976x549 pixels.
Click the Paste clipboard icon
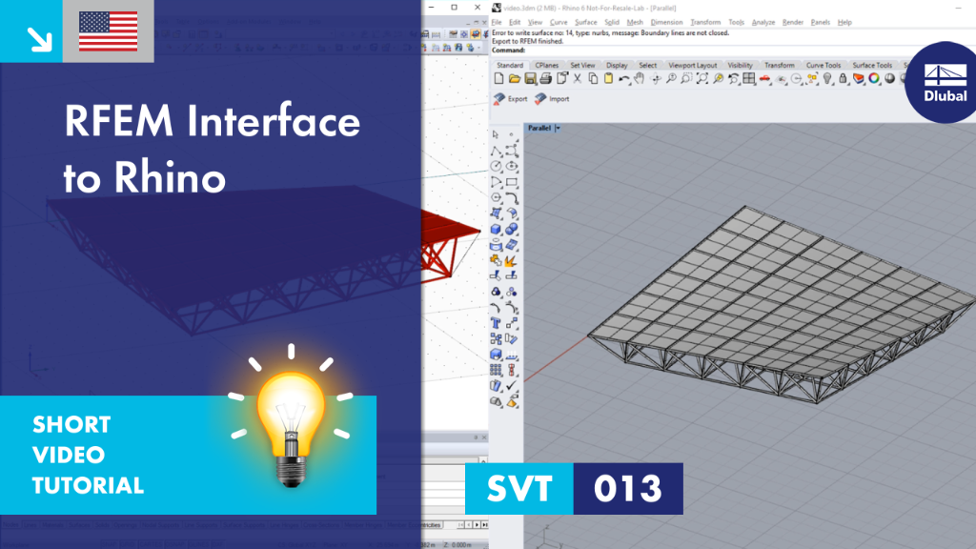tap(609, 79)
